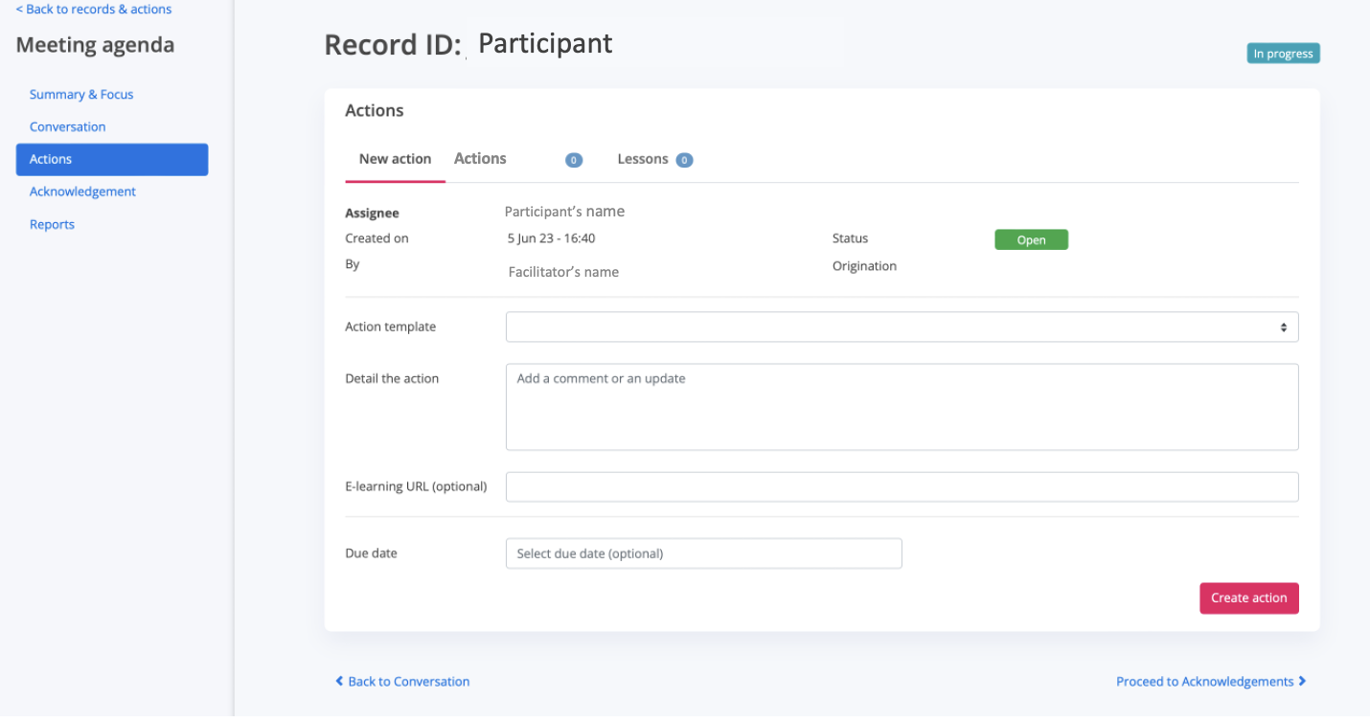Screen dimensions: 1370x722
Task: Open the due date picker field
Action: 703,553
